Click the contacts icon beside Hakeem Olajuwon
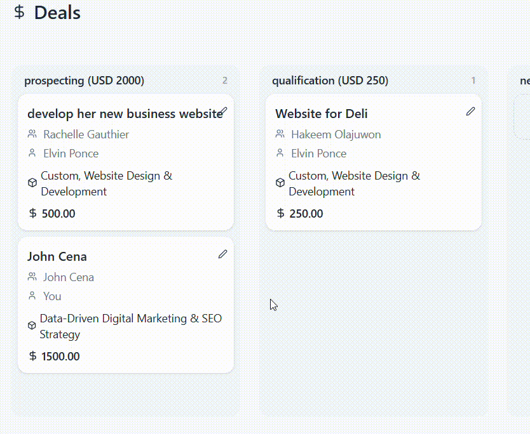Viewport: 530px width, 434px height. pyautogui.click(x=280, y=134)
